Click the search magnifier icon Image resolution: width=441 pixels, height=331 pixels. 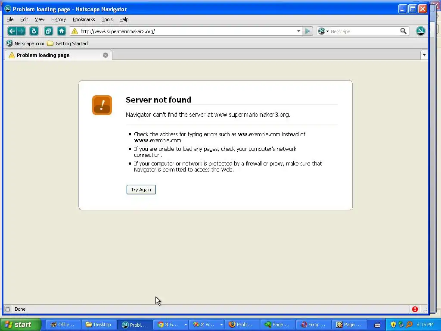(x=403, y=31)
